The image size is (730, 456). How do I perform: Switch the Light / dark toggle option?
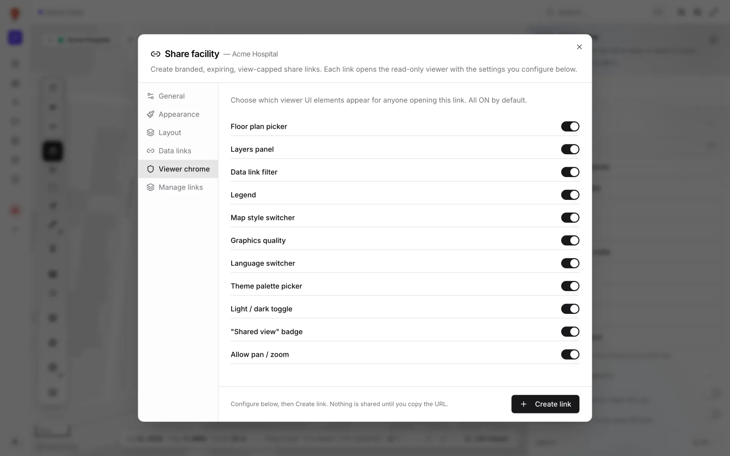570,309
